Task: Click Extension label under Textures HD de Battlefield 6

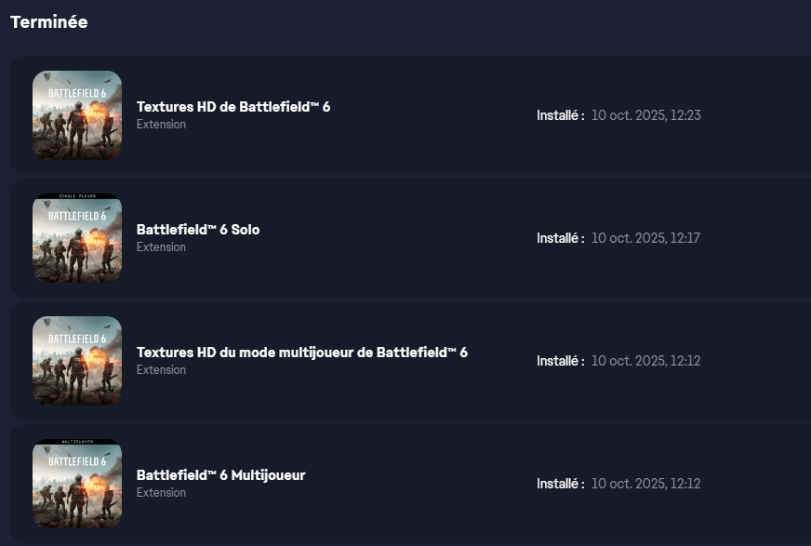Action: (162, 125)
